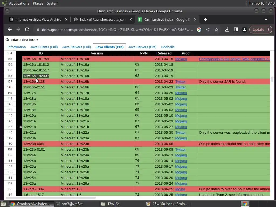This screenshot has height=207, width=276.
Task: Switch to vm3@vm3:~ terminal in taskbar
Action: [x=72, y=204]
